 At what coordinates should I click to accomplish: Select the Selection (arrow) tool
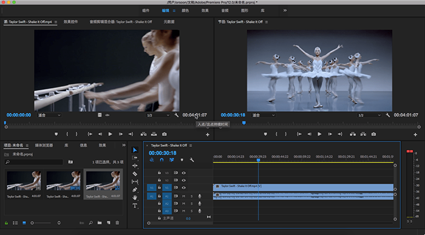135,150
